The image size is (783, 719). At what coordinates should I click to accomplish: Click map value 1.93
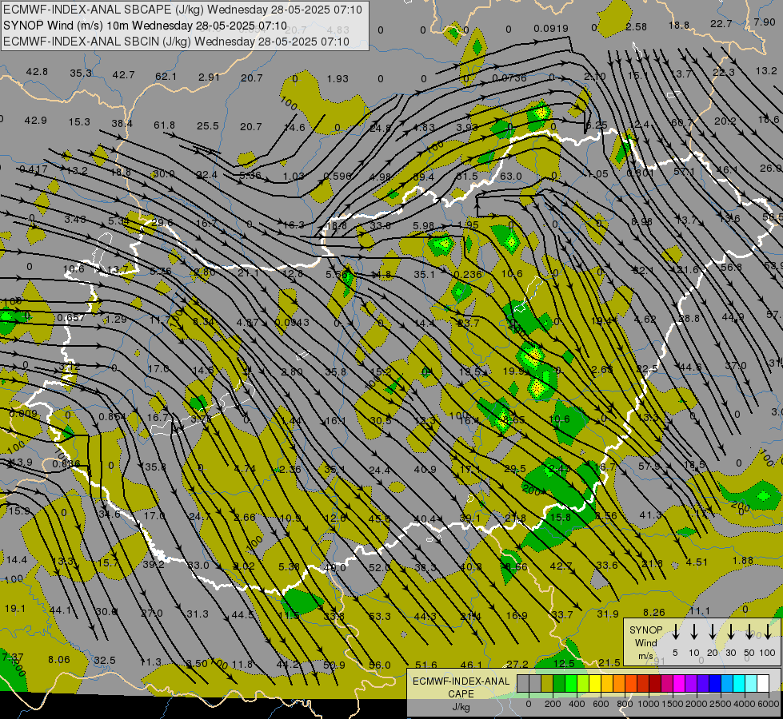pyautogui.click(x=338, y=79)
